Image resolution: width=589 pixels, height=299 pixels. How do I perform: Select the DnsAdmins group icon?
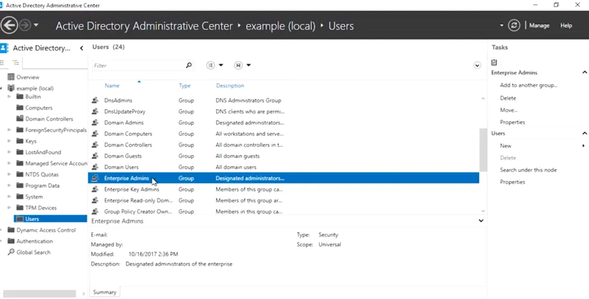tap(95, 100)
